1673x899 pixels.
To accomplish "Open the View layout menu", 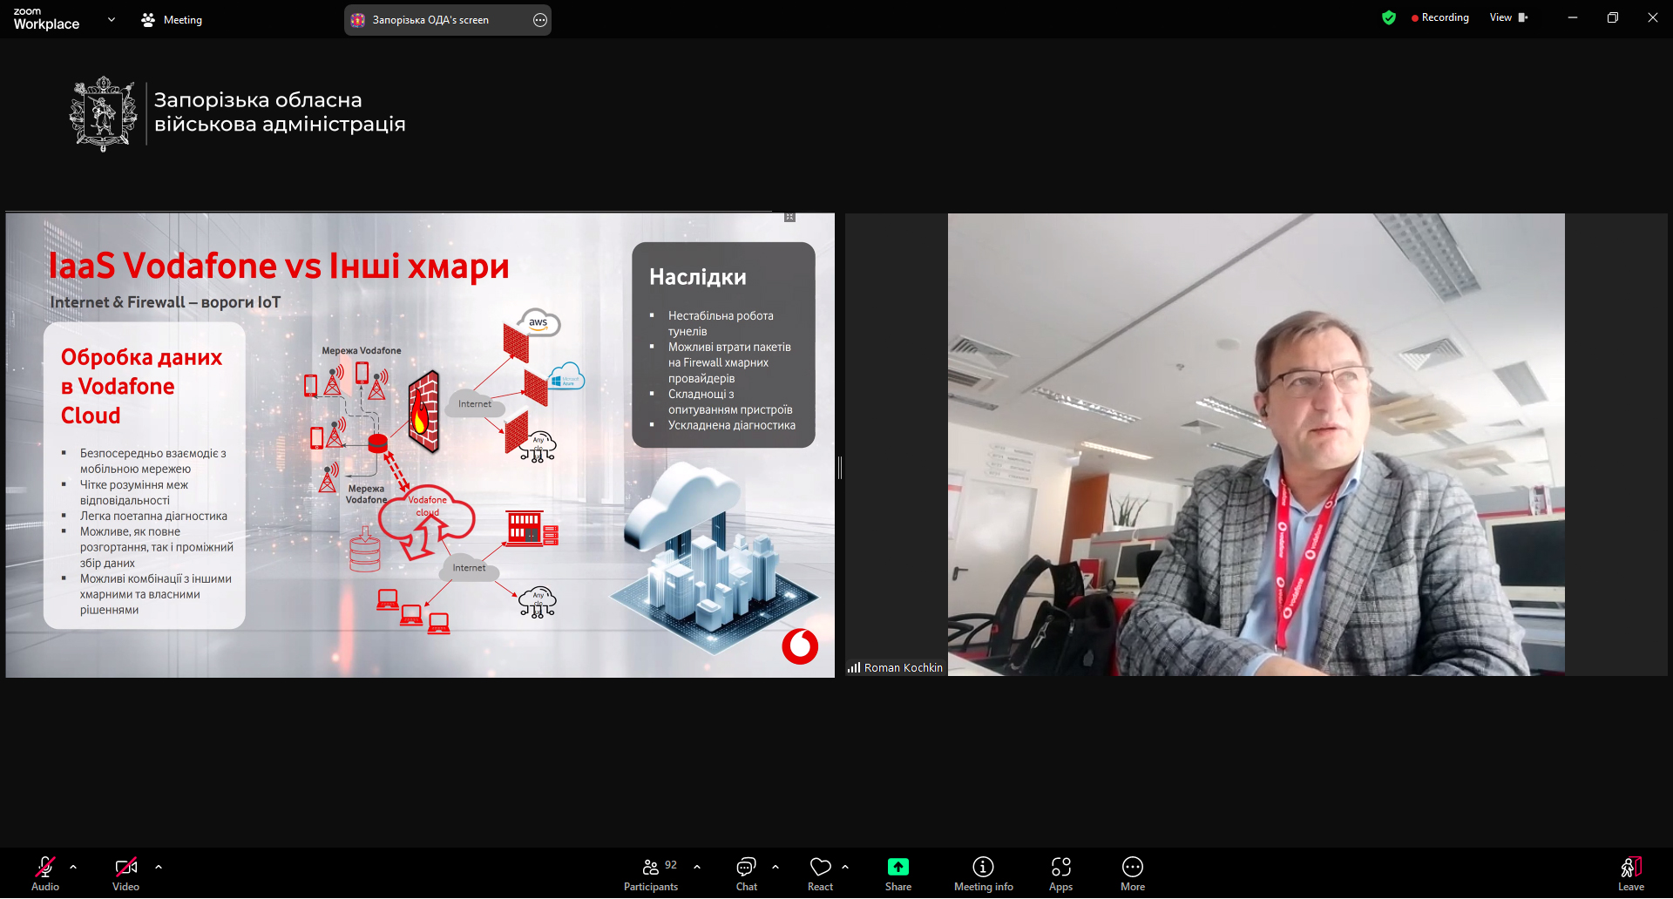I will coord(1509,17).
